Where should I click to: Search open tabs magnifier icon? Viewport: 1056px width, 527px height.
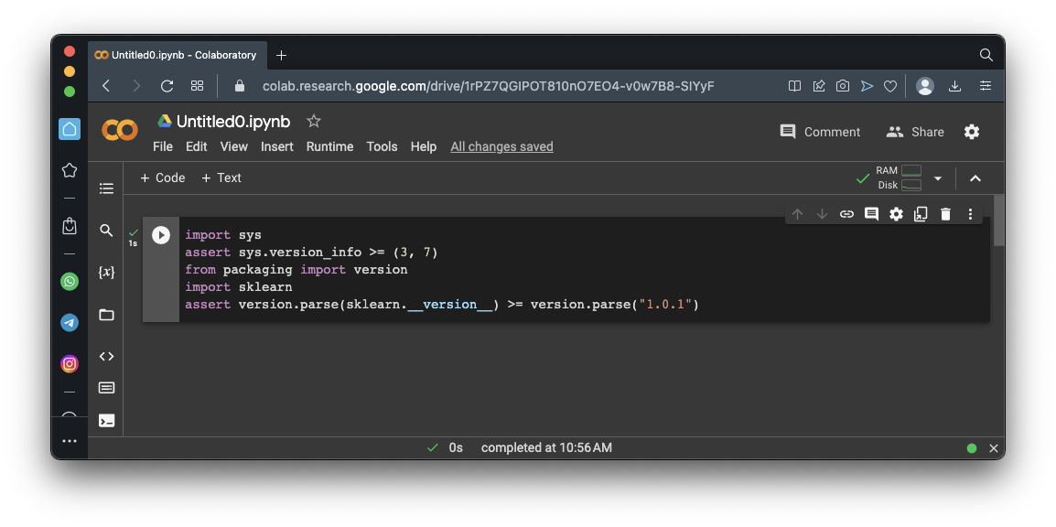coord(986,55)
